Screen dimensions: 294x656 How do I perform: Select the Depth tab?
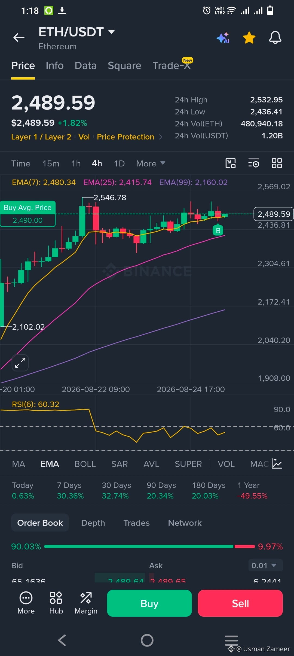tap(93, 523)
